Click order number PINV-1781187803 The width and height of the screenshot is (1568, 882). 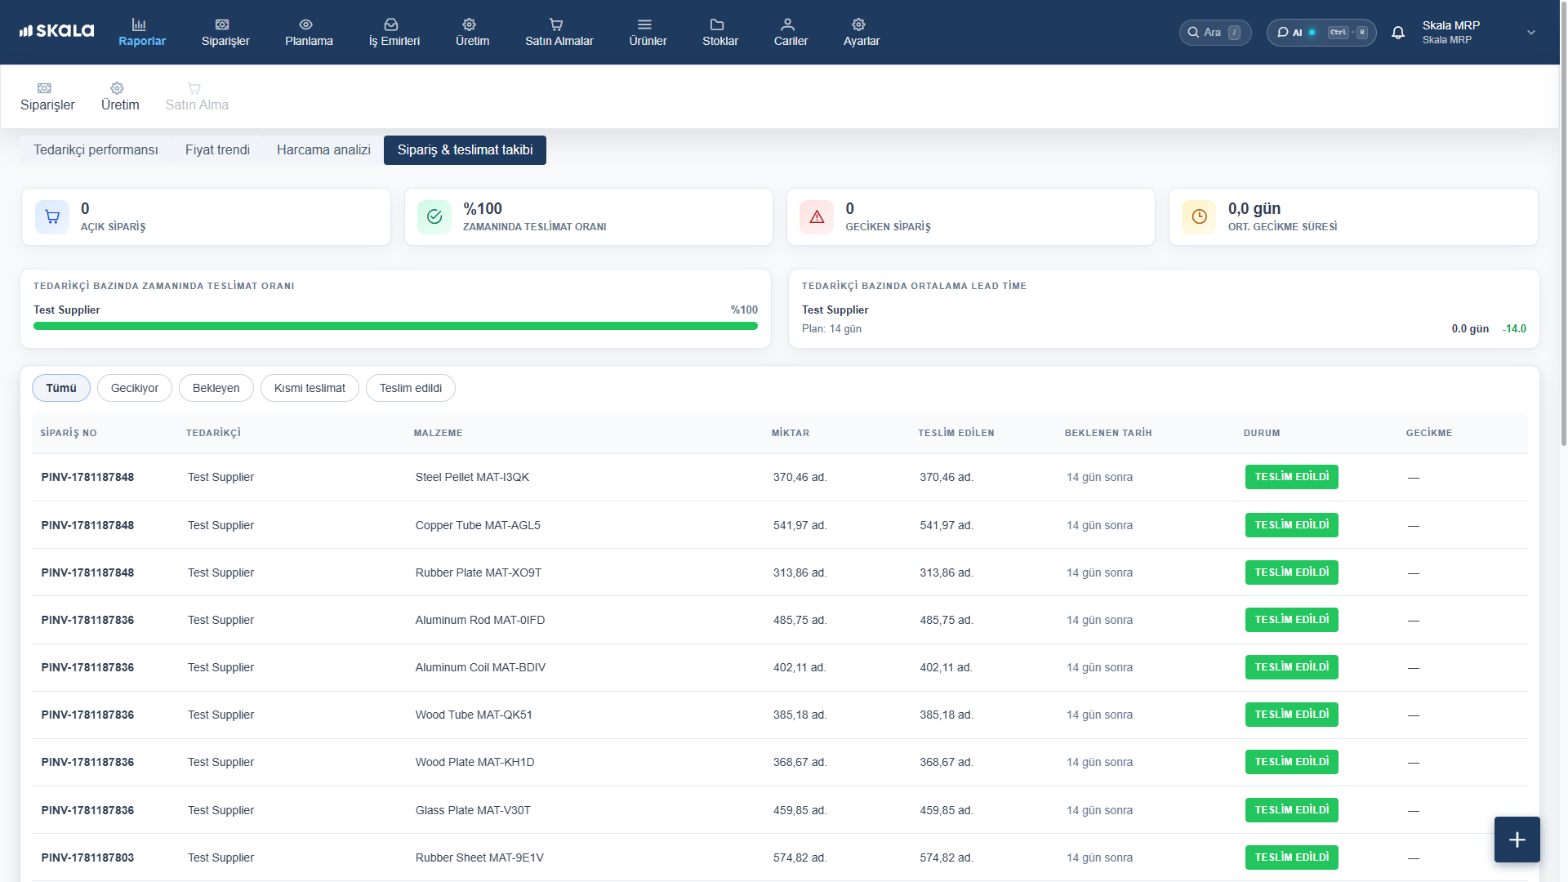point(87,857)
